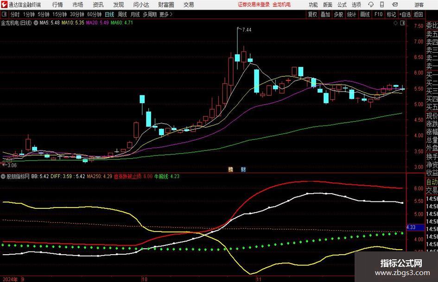Viewport: 438px width, 282px height.
Task: Click the 2024年 date axis label
Action: [x=10, y=279]
